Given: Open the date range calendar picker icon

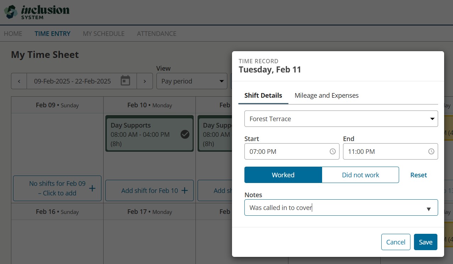Looking at the screenshot, I should [125, 81].
